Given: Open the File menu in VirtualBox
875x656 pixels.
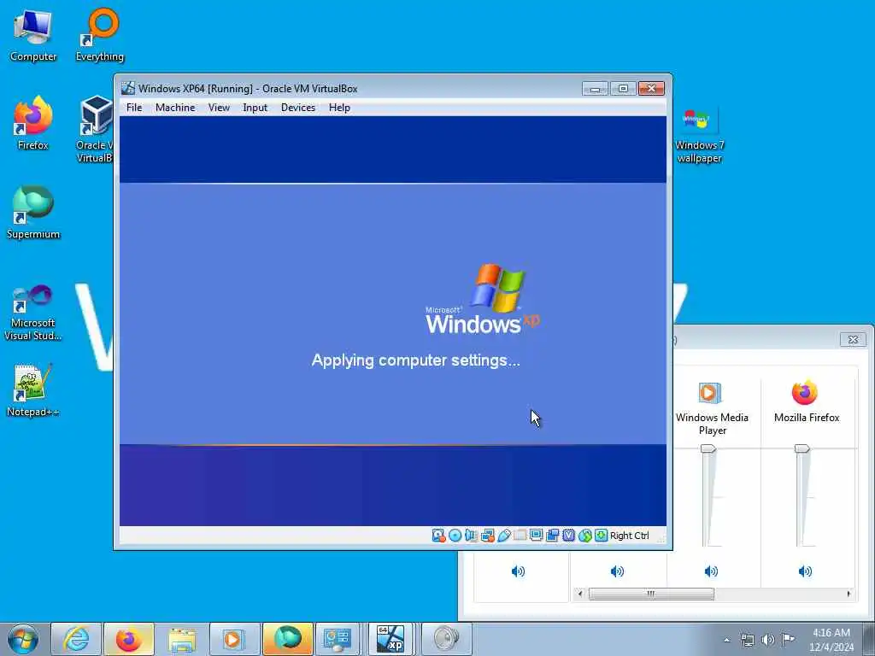Looking at the screenshot, I should click(134, 108).
